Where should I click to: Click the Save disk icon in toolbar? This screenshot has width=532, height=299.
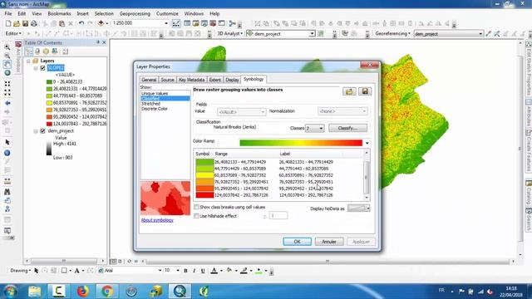tap(25, 23)
